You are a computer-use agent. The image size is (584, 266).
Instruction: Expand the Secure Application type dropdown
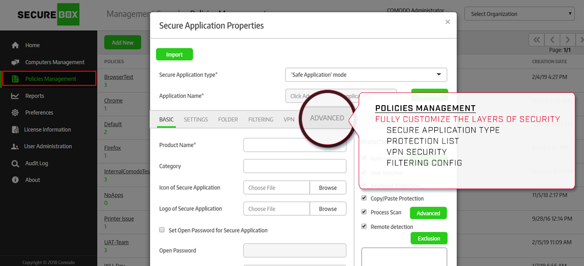click(366, 75)
